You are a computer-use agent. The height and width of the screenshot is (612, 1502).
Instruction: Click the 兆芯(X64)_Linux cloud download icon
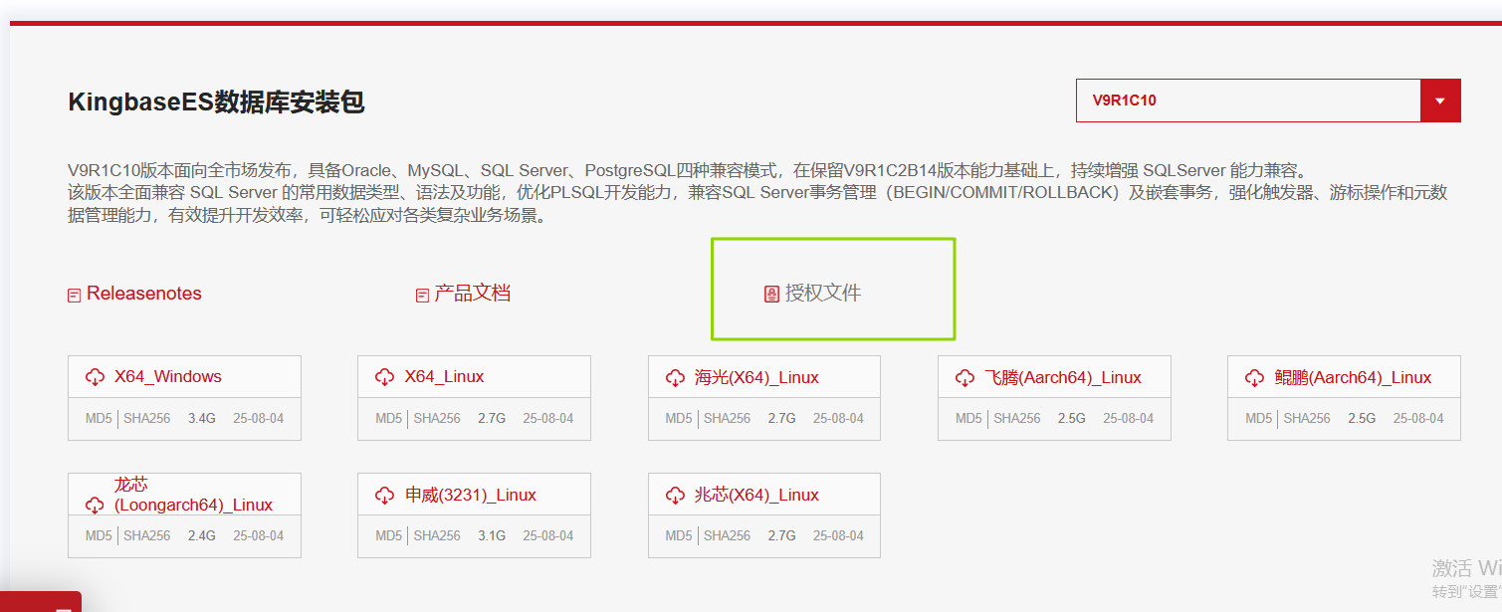675,496
